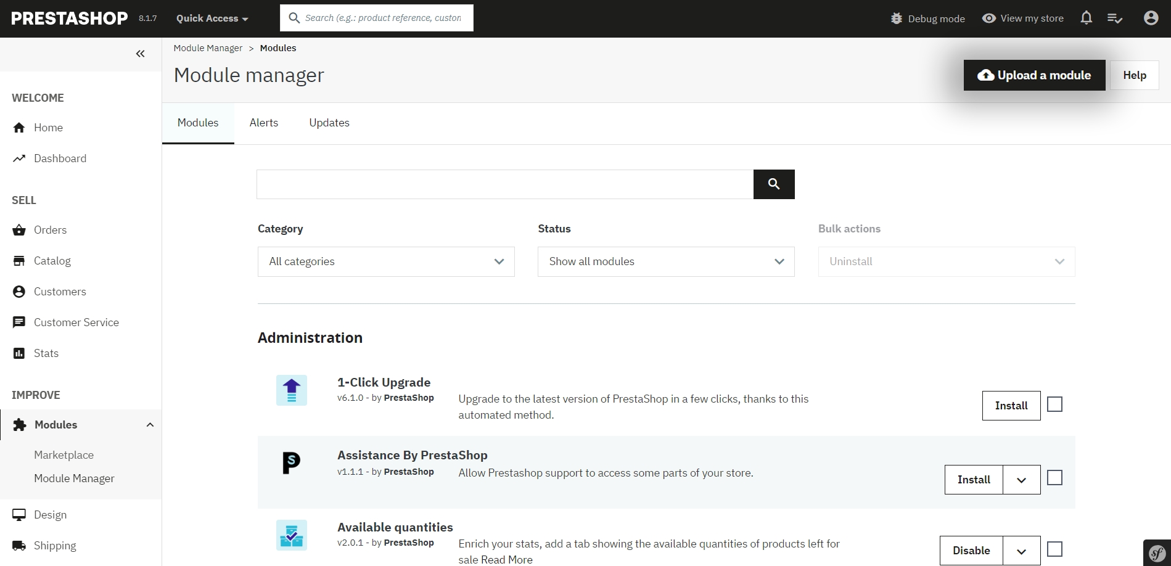
Task: Expand options arrow beside Assistance Install button
Action: coord(1021,480)
